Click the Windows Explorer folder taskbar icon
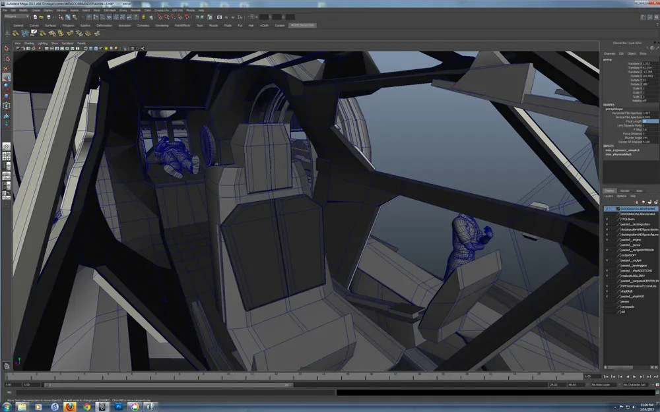 [22, 407]
